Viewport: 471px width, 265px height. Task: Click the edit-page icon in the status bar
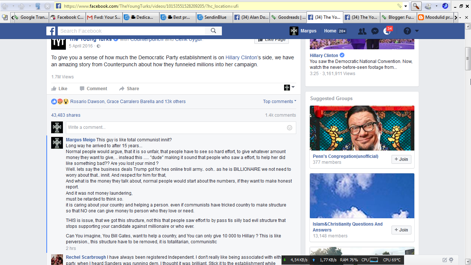445,260
